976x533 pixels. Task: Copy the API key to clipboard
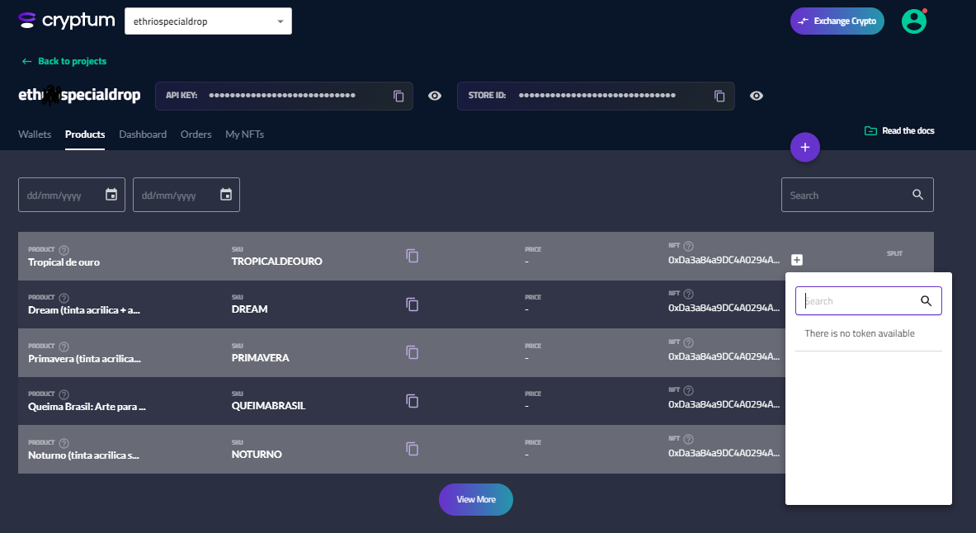click(x=398, y=96)
